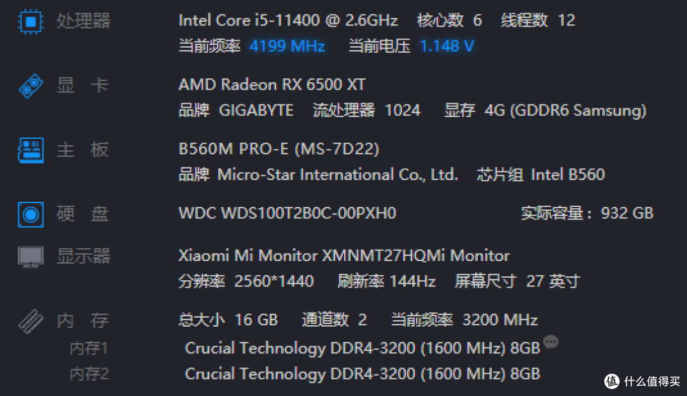Click the current frequency value 4199 MHz
This screenshot has width=687, height=396.
coord(287,46)
